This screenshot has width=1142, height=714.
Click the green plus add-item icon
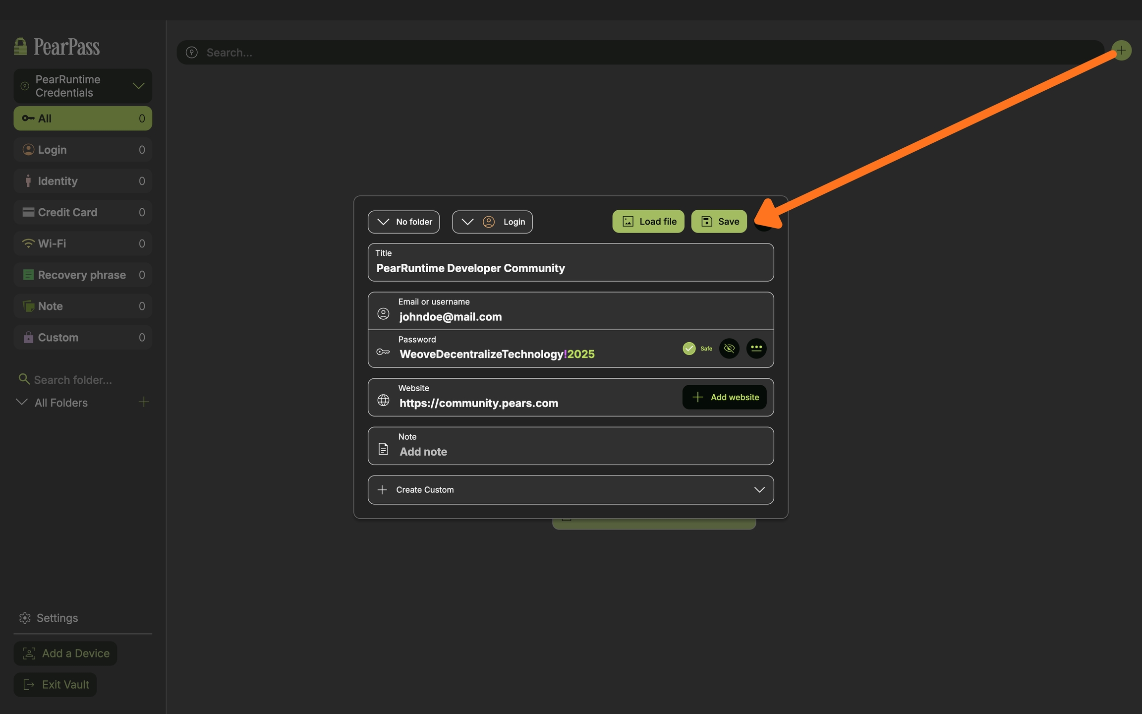(1121, 51)
